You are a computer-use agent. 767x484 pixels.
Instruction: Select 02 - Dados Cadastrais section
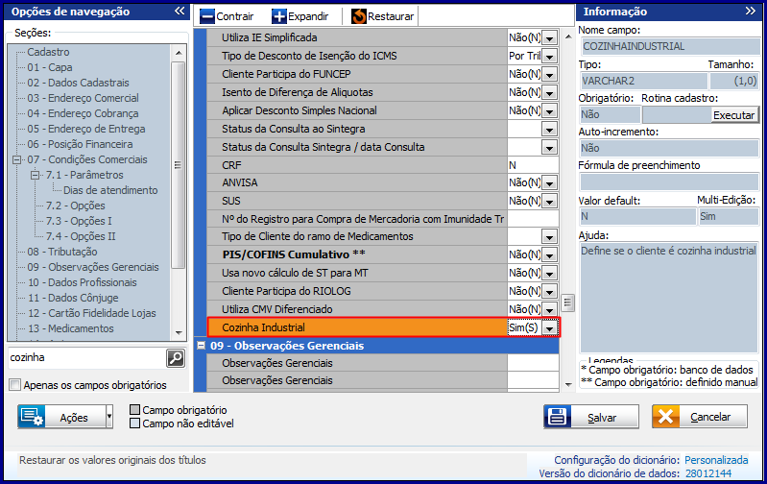[x=79, y=83]
